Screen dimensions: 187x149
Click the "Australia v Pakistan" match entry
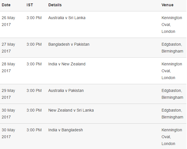(66, 90)
